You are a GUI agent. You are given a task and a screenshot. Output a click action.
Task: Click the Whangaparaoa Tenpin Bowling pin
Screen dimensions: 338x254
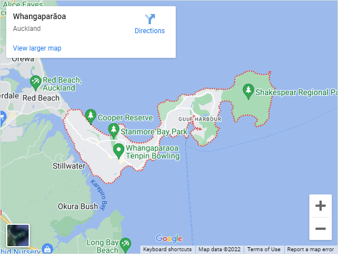click(x=118, y=151)
